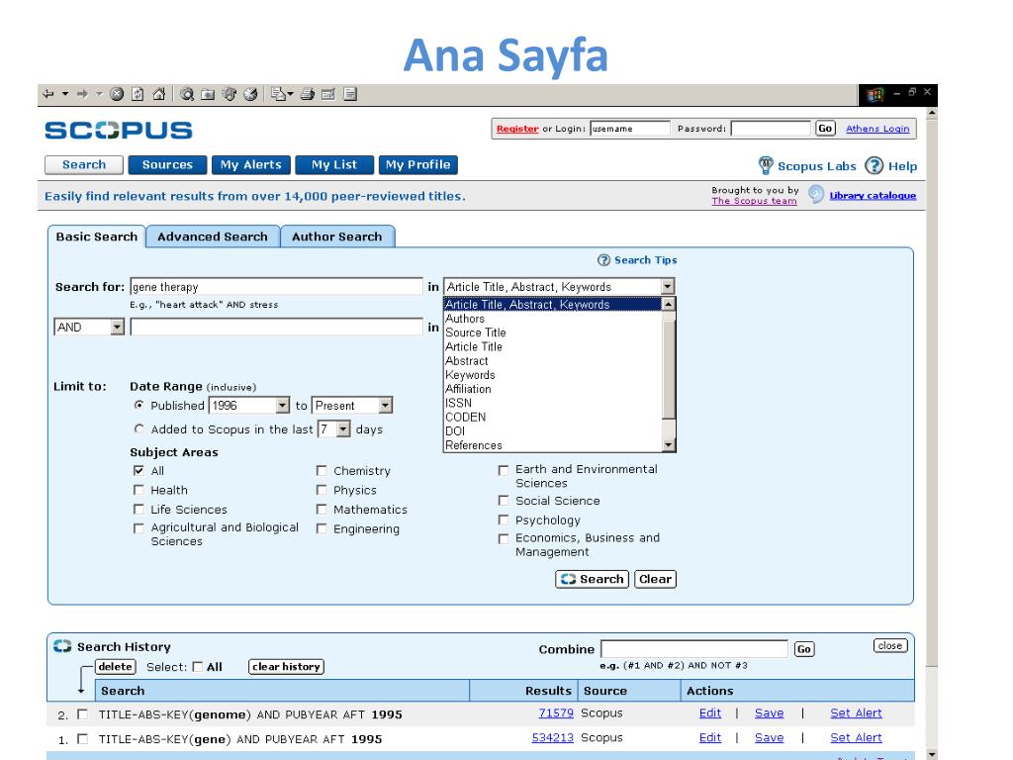1013x760 pixels.
Task: Check the All subject areas checkbox
Action: point(138,470)
